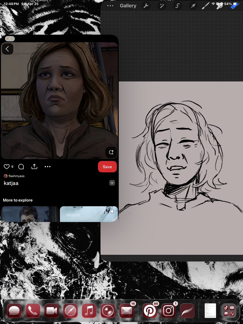The height and width of the screenshot is (324, 243).
Task: Open Pinterest visual search lens on the pin
Action: pyautogui.click(x=111, y=152)
